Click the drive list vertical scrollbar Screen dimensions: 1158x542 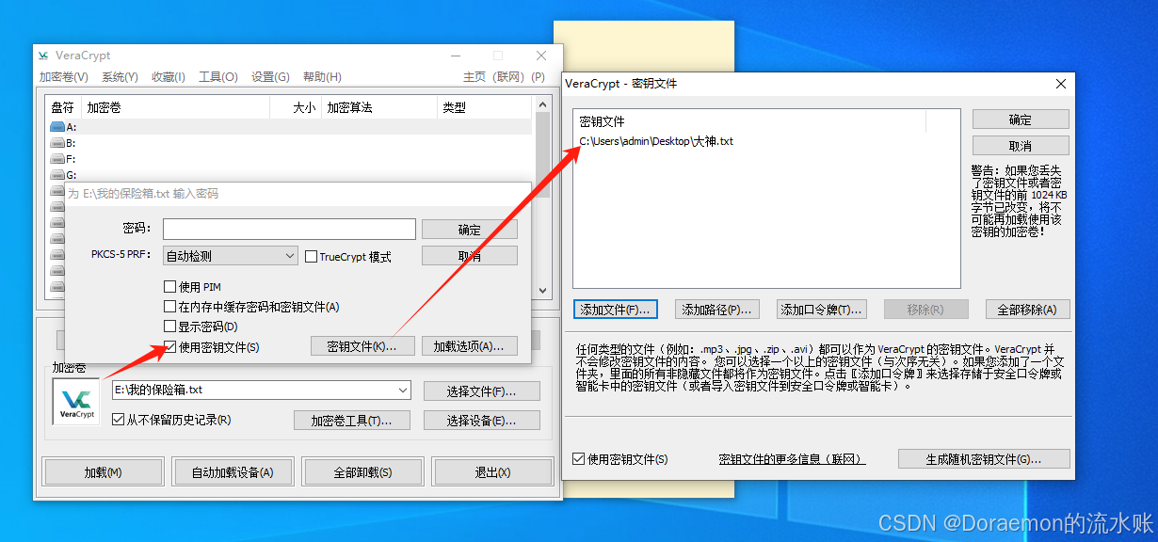(x=541, y=198)
